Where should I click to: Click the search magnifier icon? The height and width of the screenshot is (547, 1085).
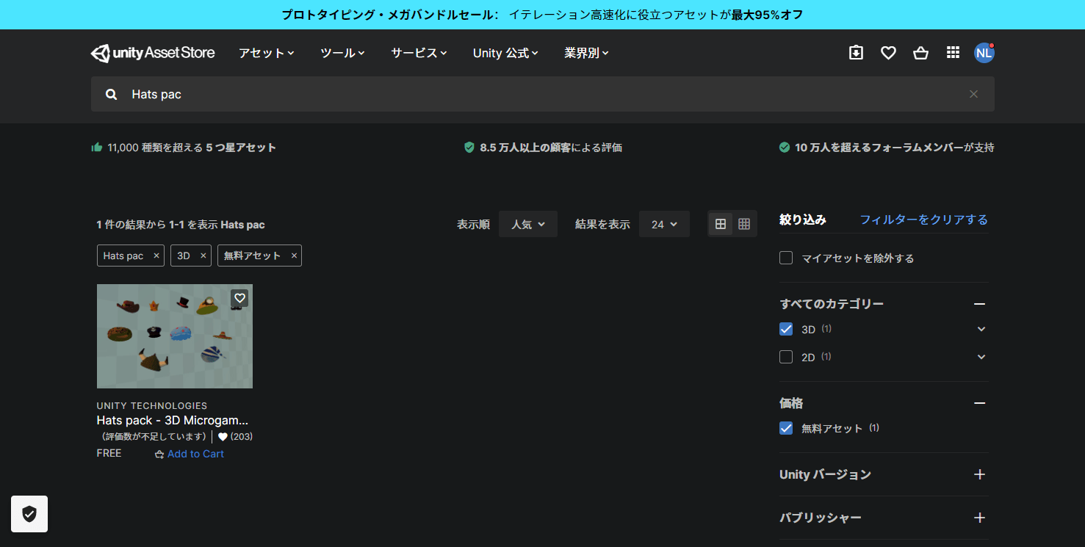(112, 94)
